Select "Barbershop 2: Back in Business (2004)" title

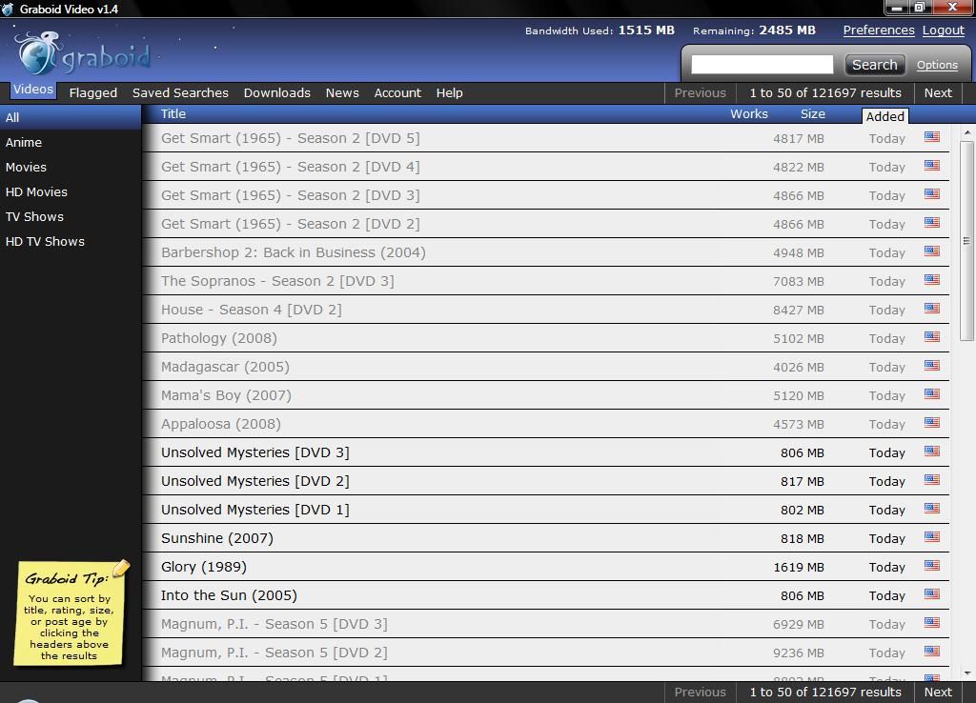[x=294, y=252]
